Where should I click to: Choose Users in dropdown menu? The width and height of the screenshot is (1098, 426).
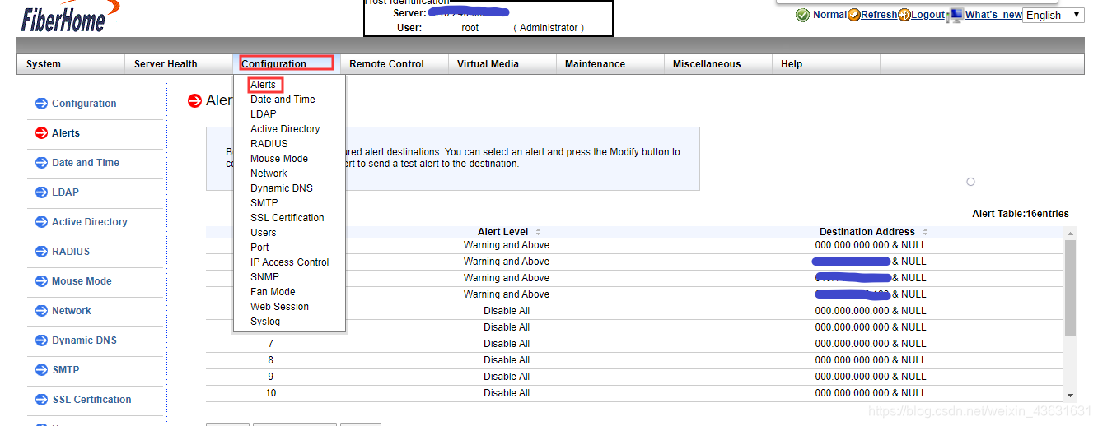264,233
